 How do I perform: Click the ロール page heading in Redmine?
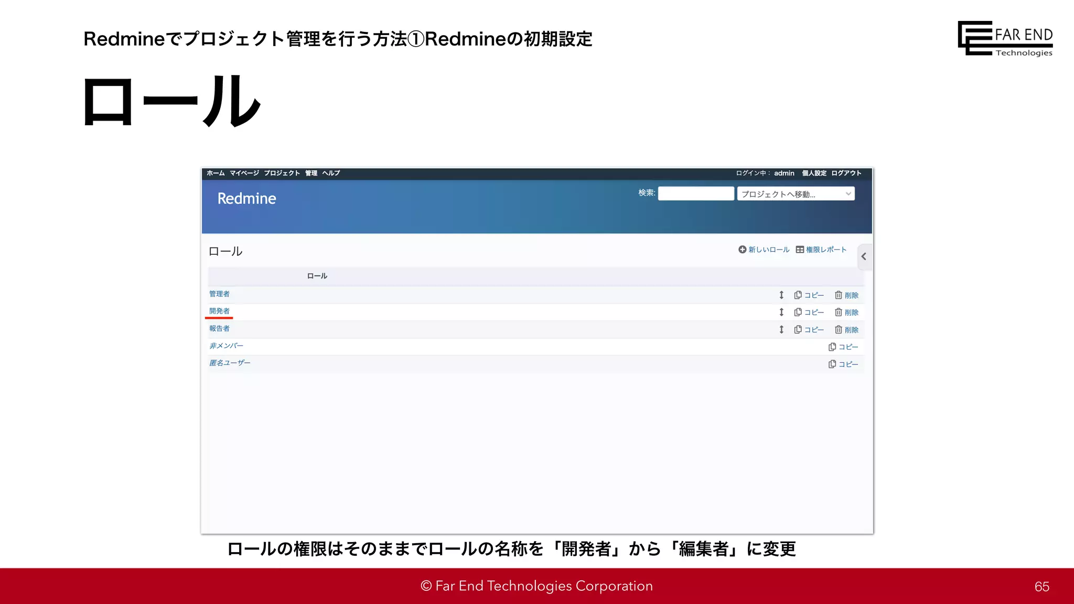tap(225, 252)
